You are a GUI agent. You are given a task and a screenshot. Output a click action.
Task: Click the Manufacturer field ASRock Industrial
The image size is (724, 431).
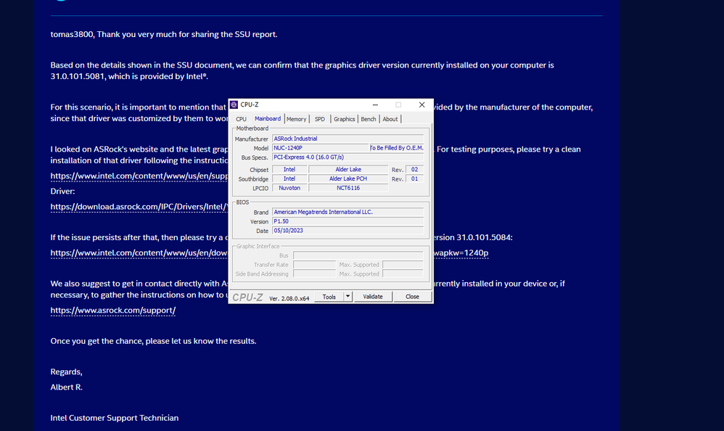348,139
